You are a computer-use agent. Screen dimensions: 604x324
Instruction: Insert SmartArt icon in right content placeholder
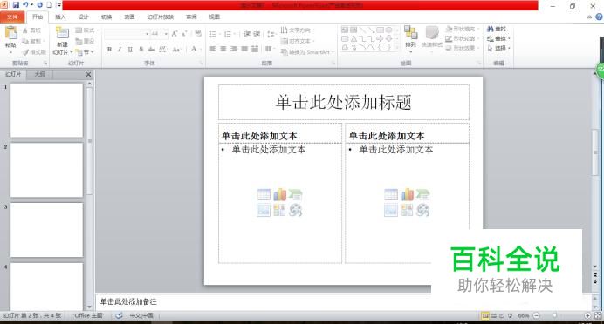[x=422, y=194]
